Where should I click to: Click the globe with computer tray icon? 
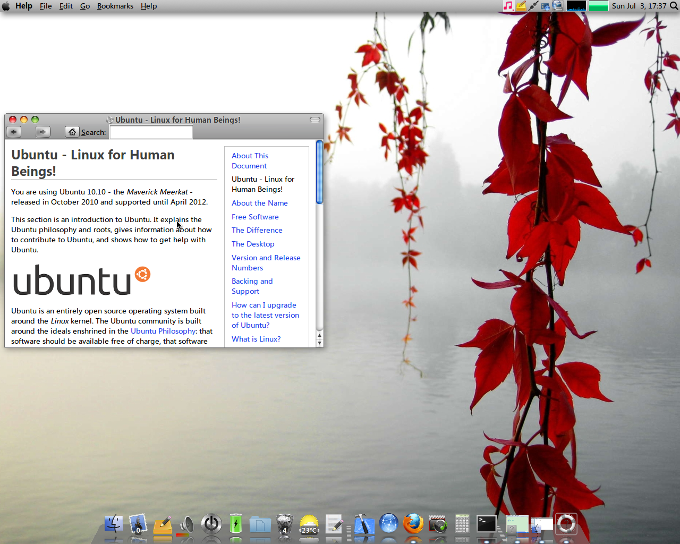click(x=557, y=6)
